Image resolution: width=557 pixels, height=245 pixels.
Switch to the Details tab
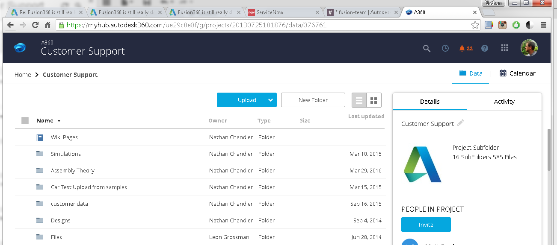430,102
